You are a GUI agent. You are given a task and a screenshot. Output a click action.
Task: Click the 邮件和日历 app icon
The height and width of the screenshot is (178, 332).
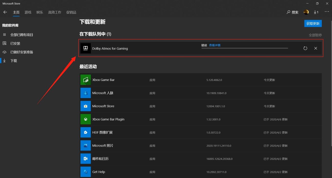click(86, 159)
